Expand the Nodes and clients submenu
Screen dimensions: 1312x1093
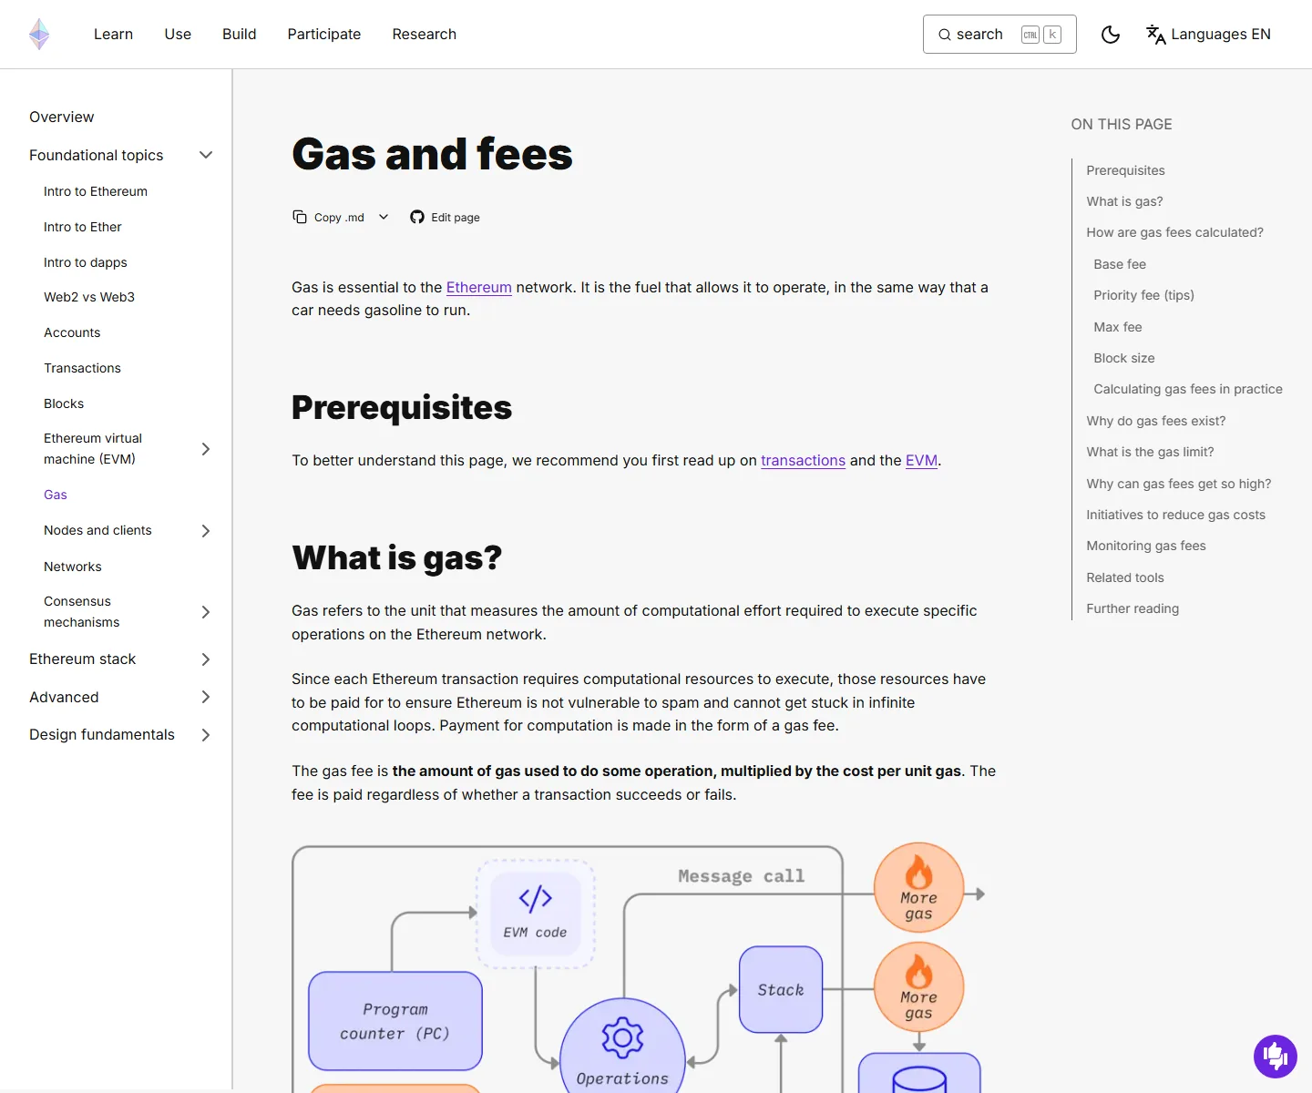click(x=206, y=531)
